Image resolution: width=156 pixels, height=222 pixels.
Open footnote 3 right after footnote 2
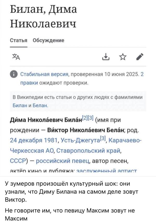[90, 119]
